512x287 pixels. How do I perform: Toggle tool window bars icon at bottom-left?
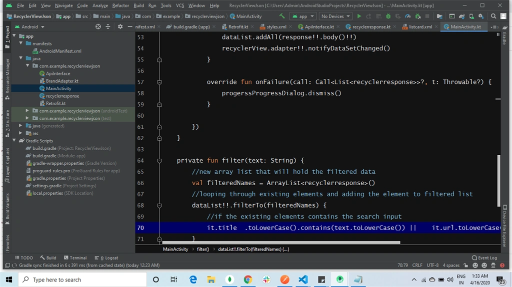[7, 265]
